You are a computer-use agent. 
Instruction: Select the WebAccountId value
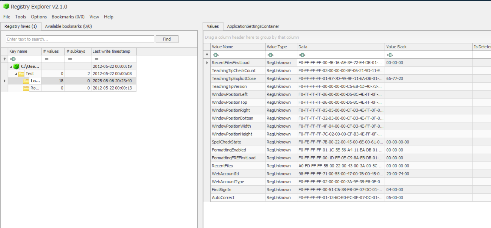click(x=225, y=174)
